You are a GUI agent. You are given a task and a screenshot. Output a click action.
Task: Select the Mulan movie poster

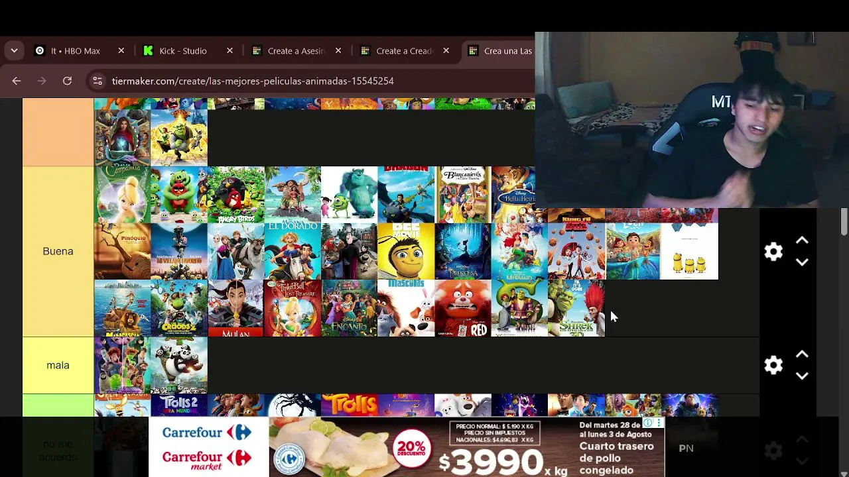[236, 308]
